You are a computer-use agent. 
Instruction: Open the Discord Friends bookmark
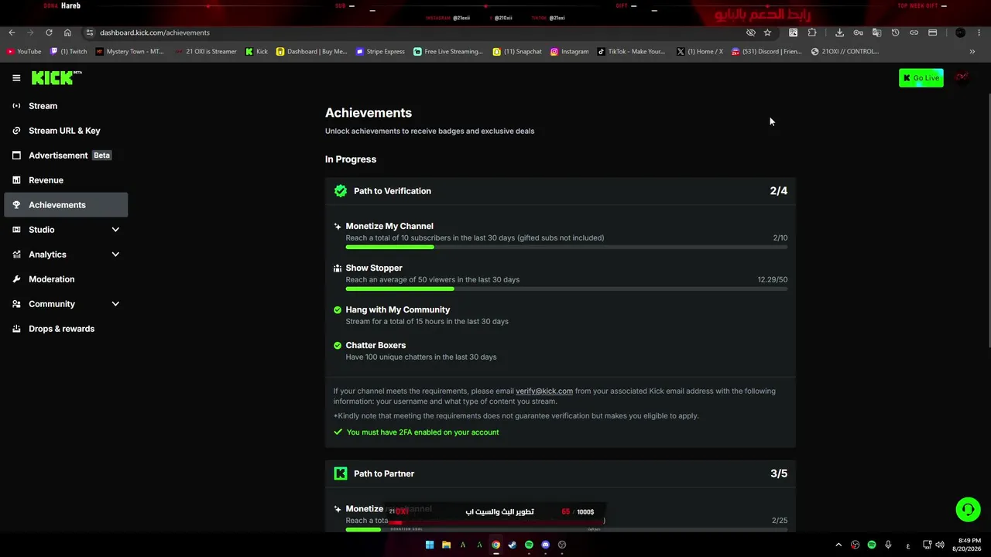click(766, 52)
